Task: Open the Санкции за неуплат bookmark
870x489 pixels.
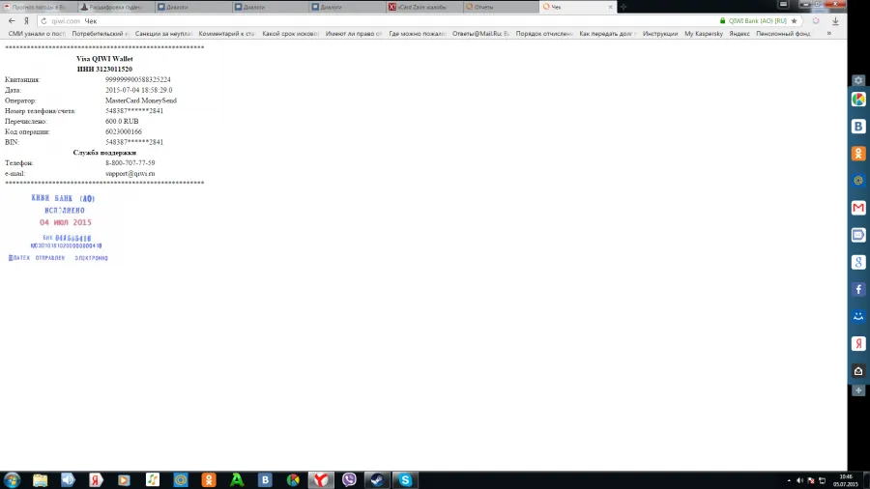Action: 163,34
